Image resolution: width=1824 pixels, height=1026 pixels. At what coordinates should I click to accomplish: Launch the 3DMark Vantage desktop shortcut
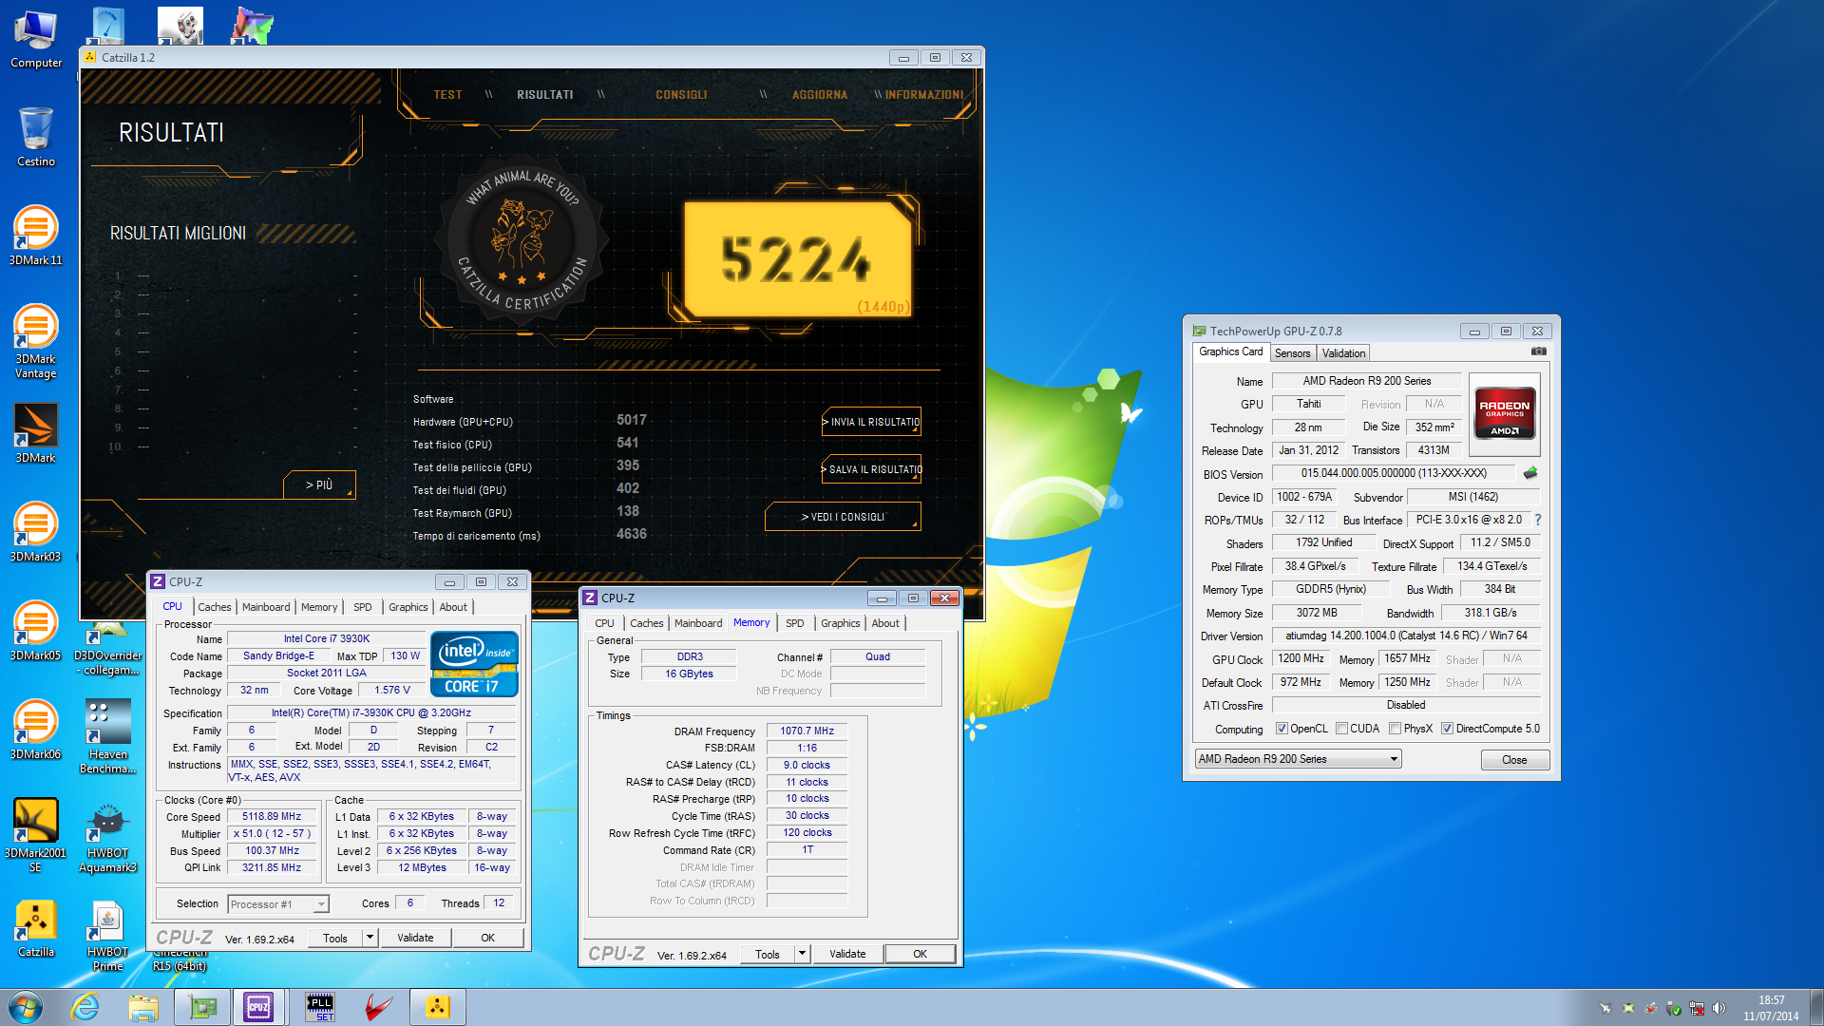coord(36,340)
